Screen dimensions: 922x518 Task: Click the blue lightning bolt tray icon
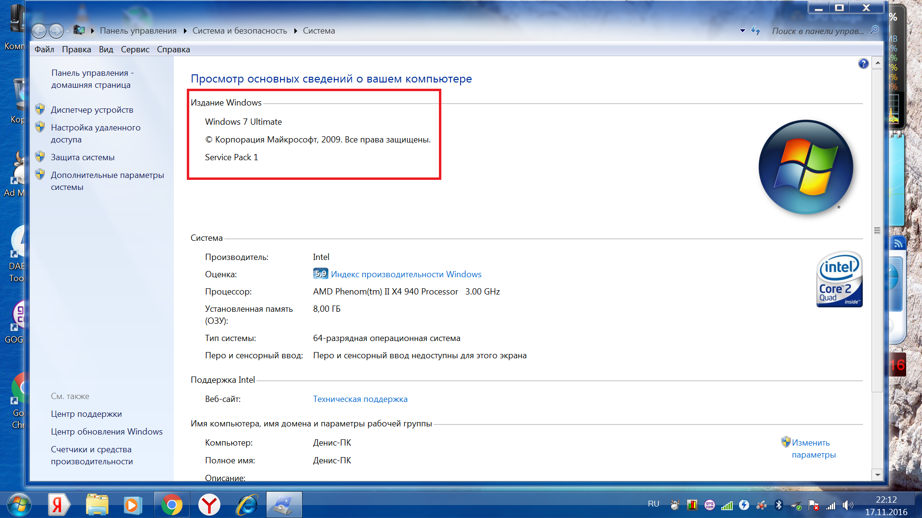[744, 505]
